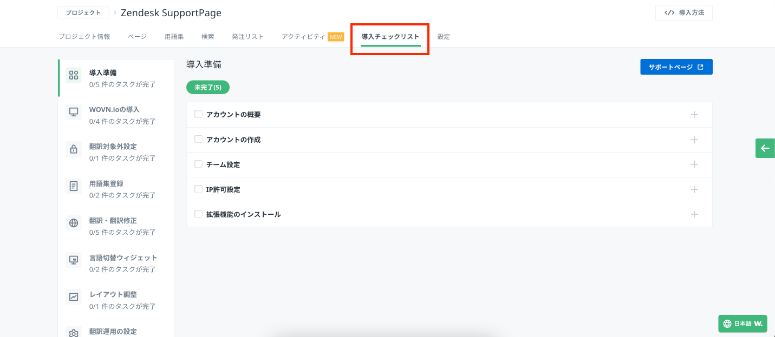Expand the アカウントの作成 row with plus
Viewport: 775px width, 337px height.
[694, 140]
